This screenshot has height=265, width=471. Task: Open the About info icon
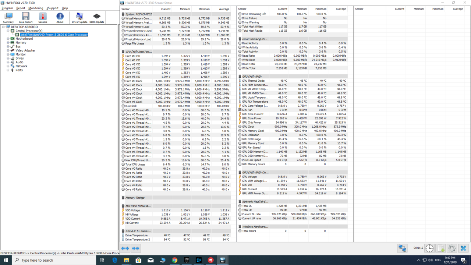[60, 18]
